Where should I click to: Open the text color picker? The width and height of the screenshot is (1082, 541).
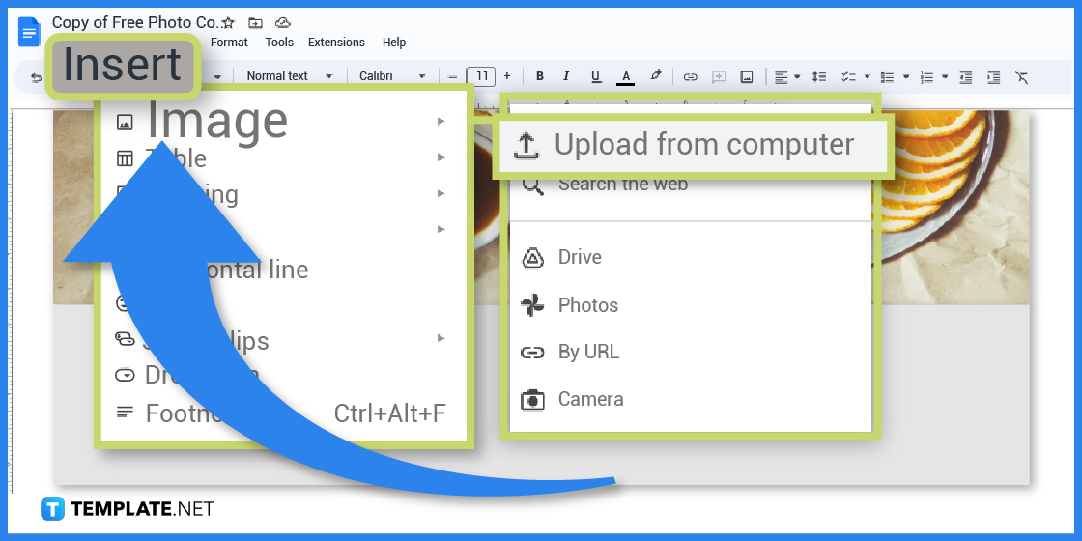tap(626, 77)
